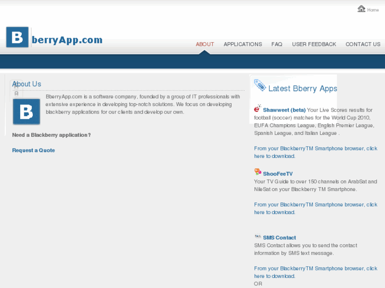Click the SMS Contact small icon
This screenshot has width=385, height=288.
(258, 236)
